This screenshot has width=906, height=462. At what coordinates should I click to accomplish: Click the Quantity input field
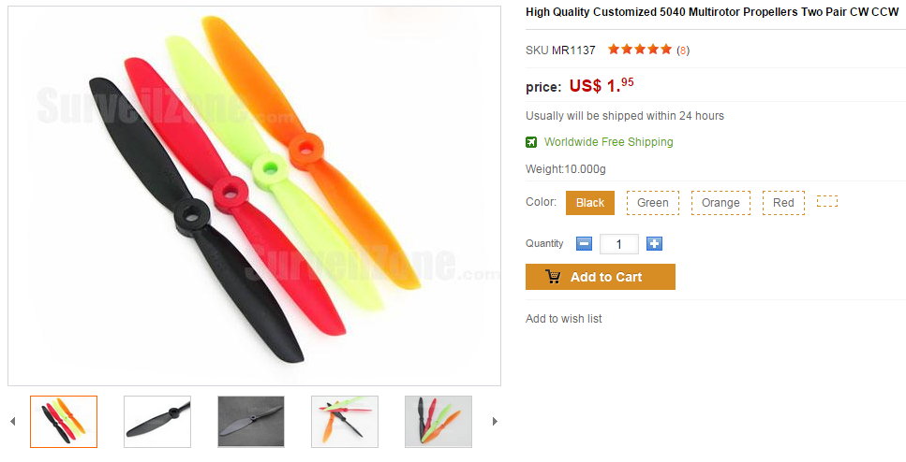point(618,244)
